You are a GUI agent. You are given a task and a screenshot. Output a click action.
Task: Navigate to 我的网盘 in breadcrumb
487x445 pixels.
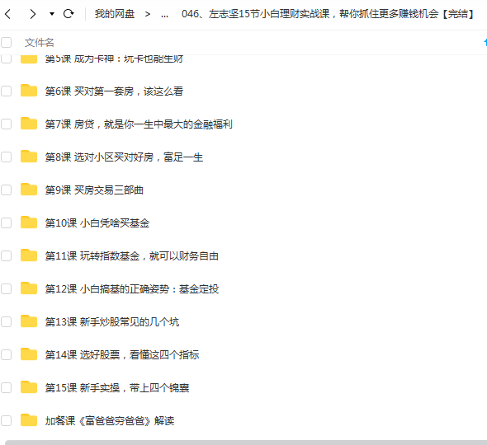tap(115, 14)
